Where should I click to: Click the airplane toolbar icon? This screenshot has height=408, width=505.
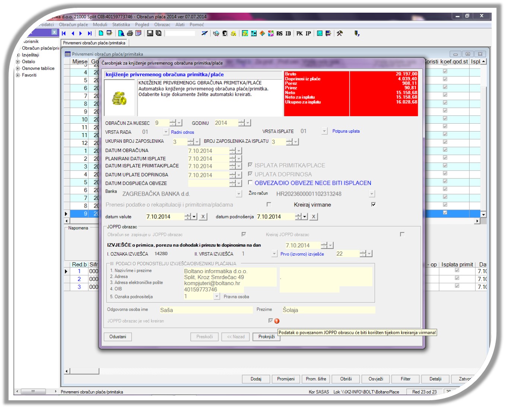tap(204, 34)
